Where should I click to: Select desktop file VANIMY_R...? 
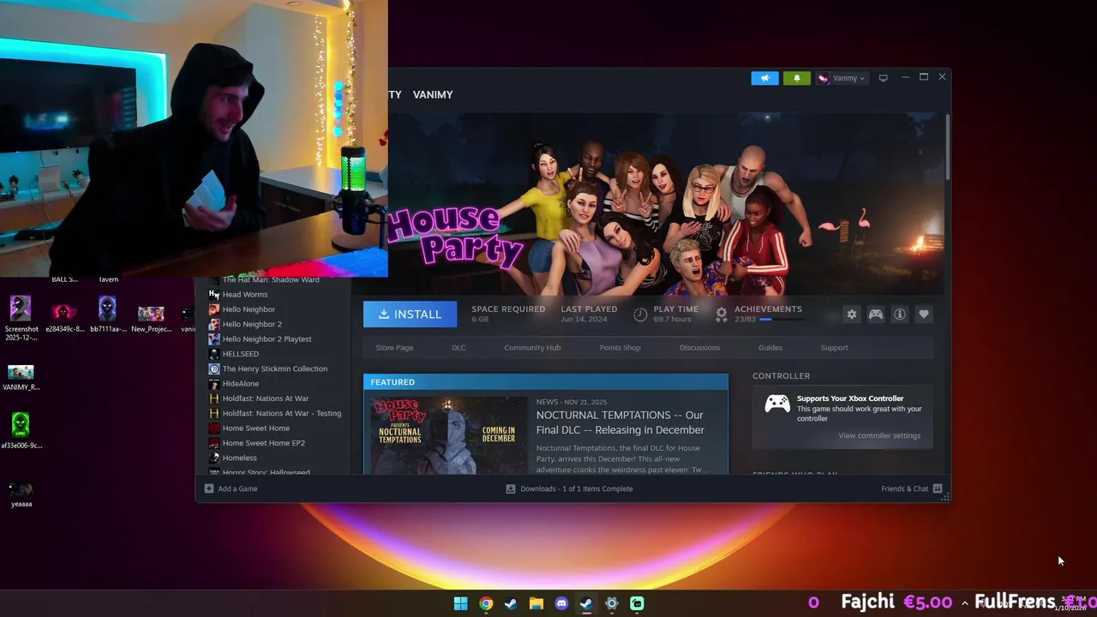point(21,377)
